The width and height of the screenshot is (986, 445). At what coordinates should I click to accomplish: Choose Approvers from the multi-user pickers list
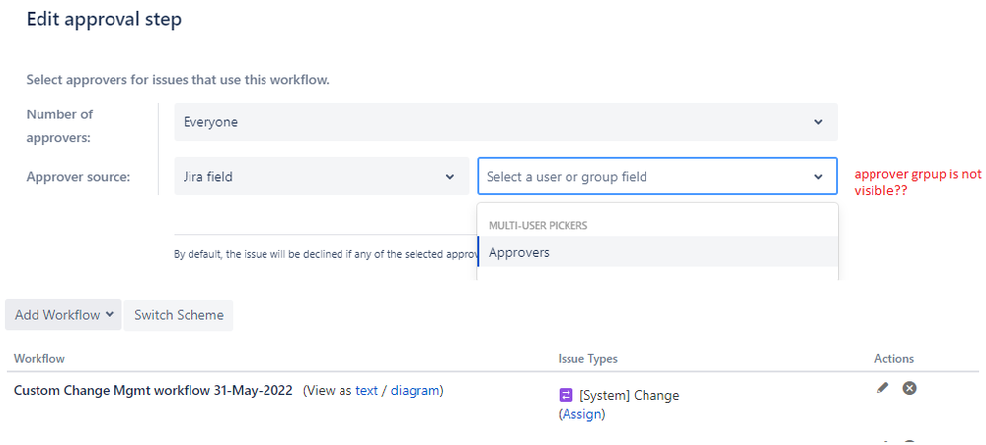(x=519, y=252)
